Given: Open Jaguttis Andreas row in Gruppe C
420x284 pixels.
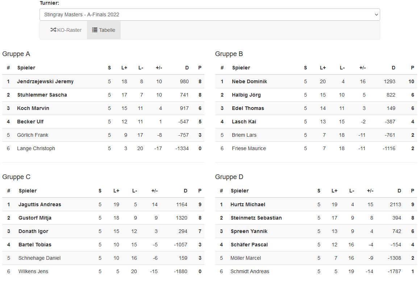Looking at the screenshot, I should [40, 204].
